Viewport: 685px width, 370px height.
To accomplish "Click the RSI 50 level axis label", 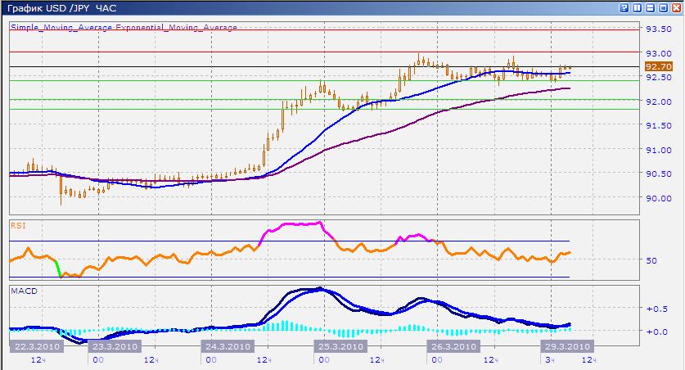I will [x=652, y=261].
